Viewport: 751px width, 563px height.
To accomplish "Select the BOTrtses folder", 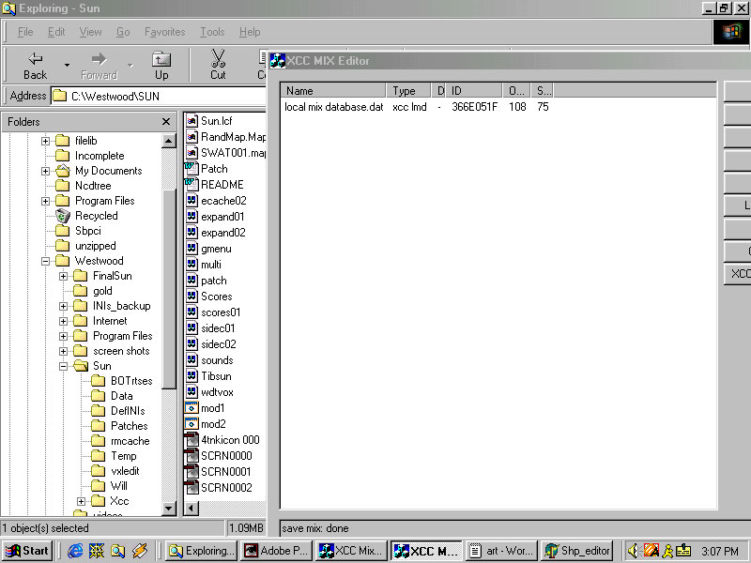I will point(122,381).
